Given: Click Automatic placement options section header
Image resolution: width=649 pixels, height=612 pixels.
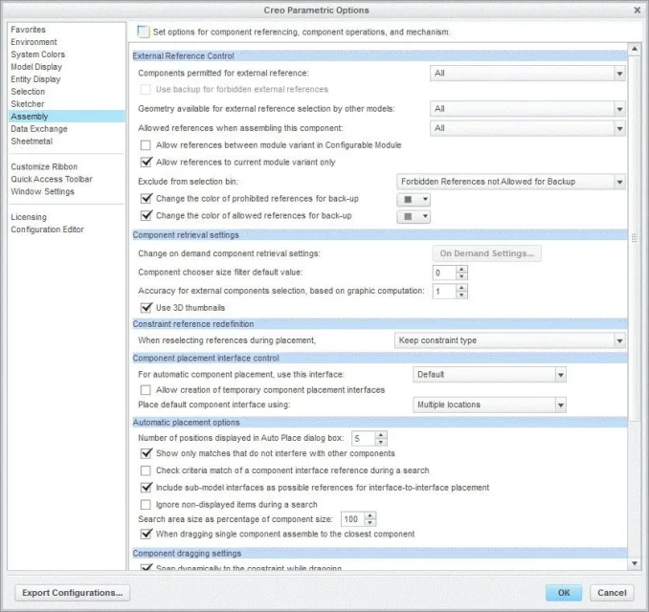Looking at the screenshot, I should pos(379,423).
